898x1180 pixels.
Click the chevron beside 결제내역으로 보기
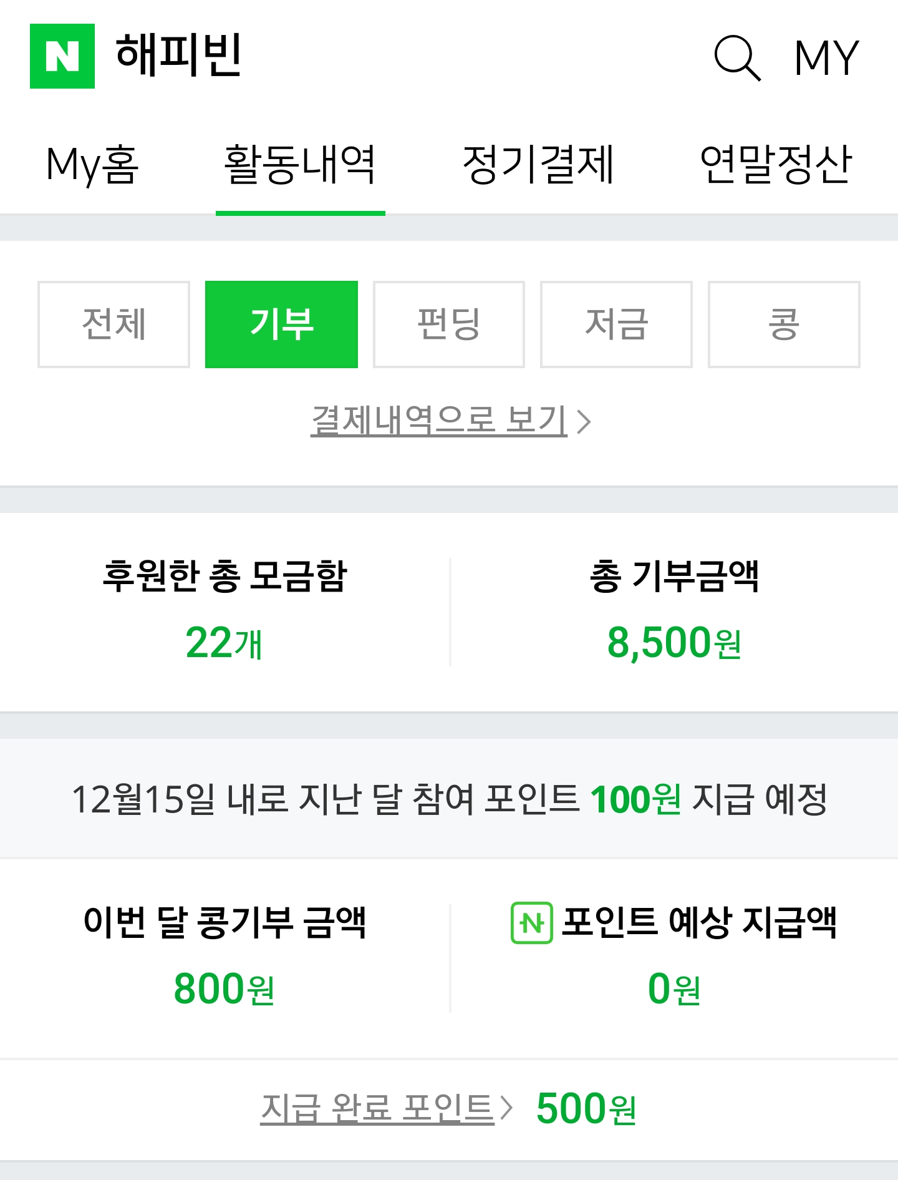584,421
